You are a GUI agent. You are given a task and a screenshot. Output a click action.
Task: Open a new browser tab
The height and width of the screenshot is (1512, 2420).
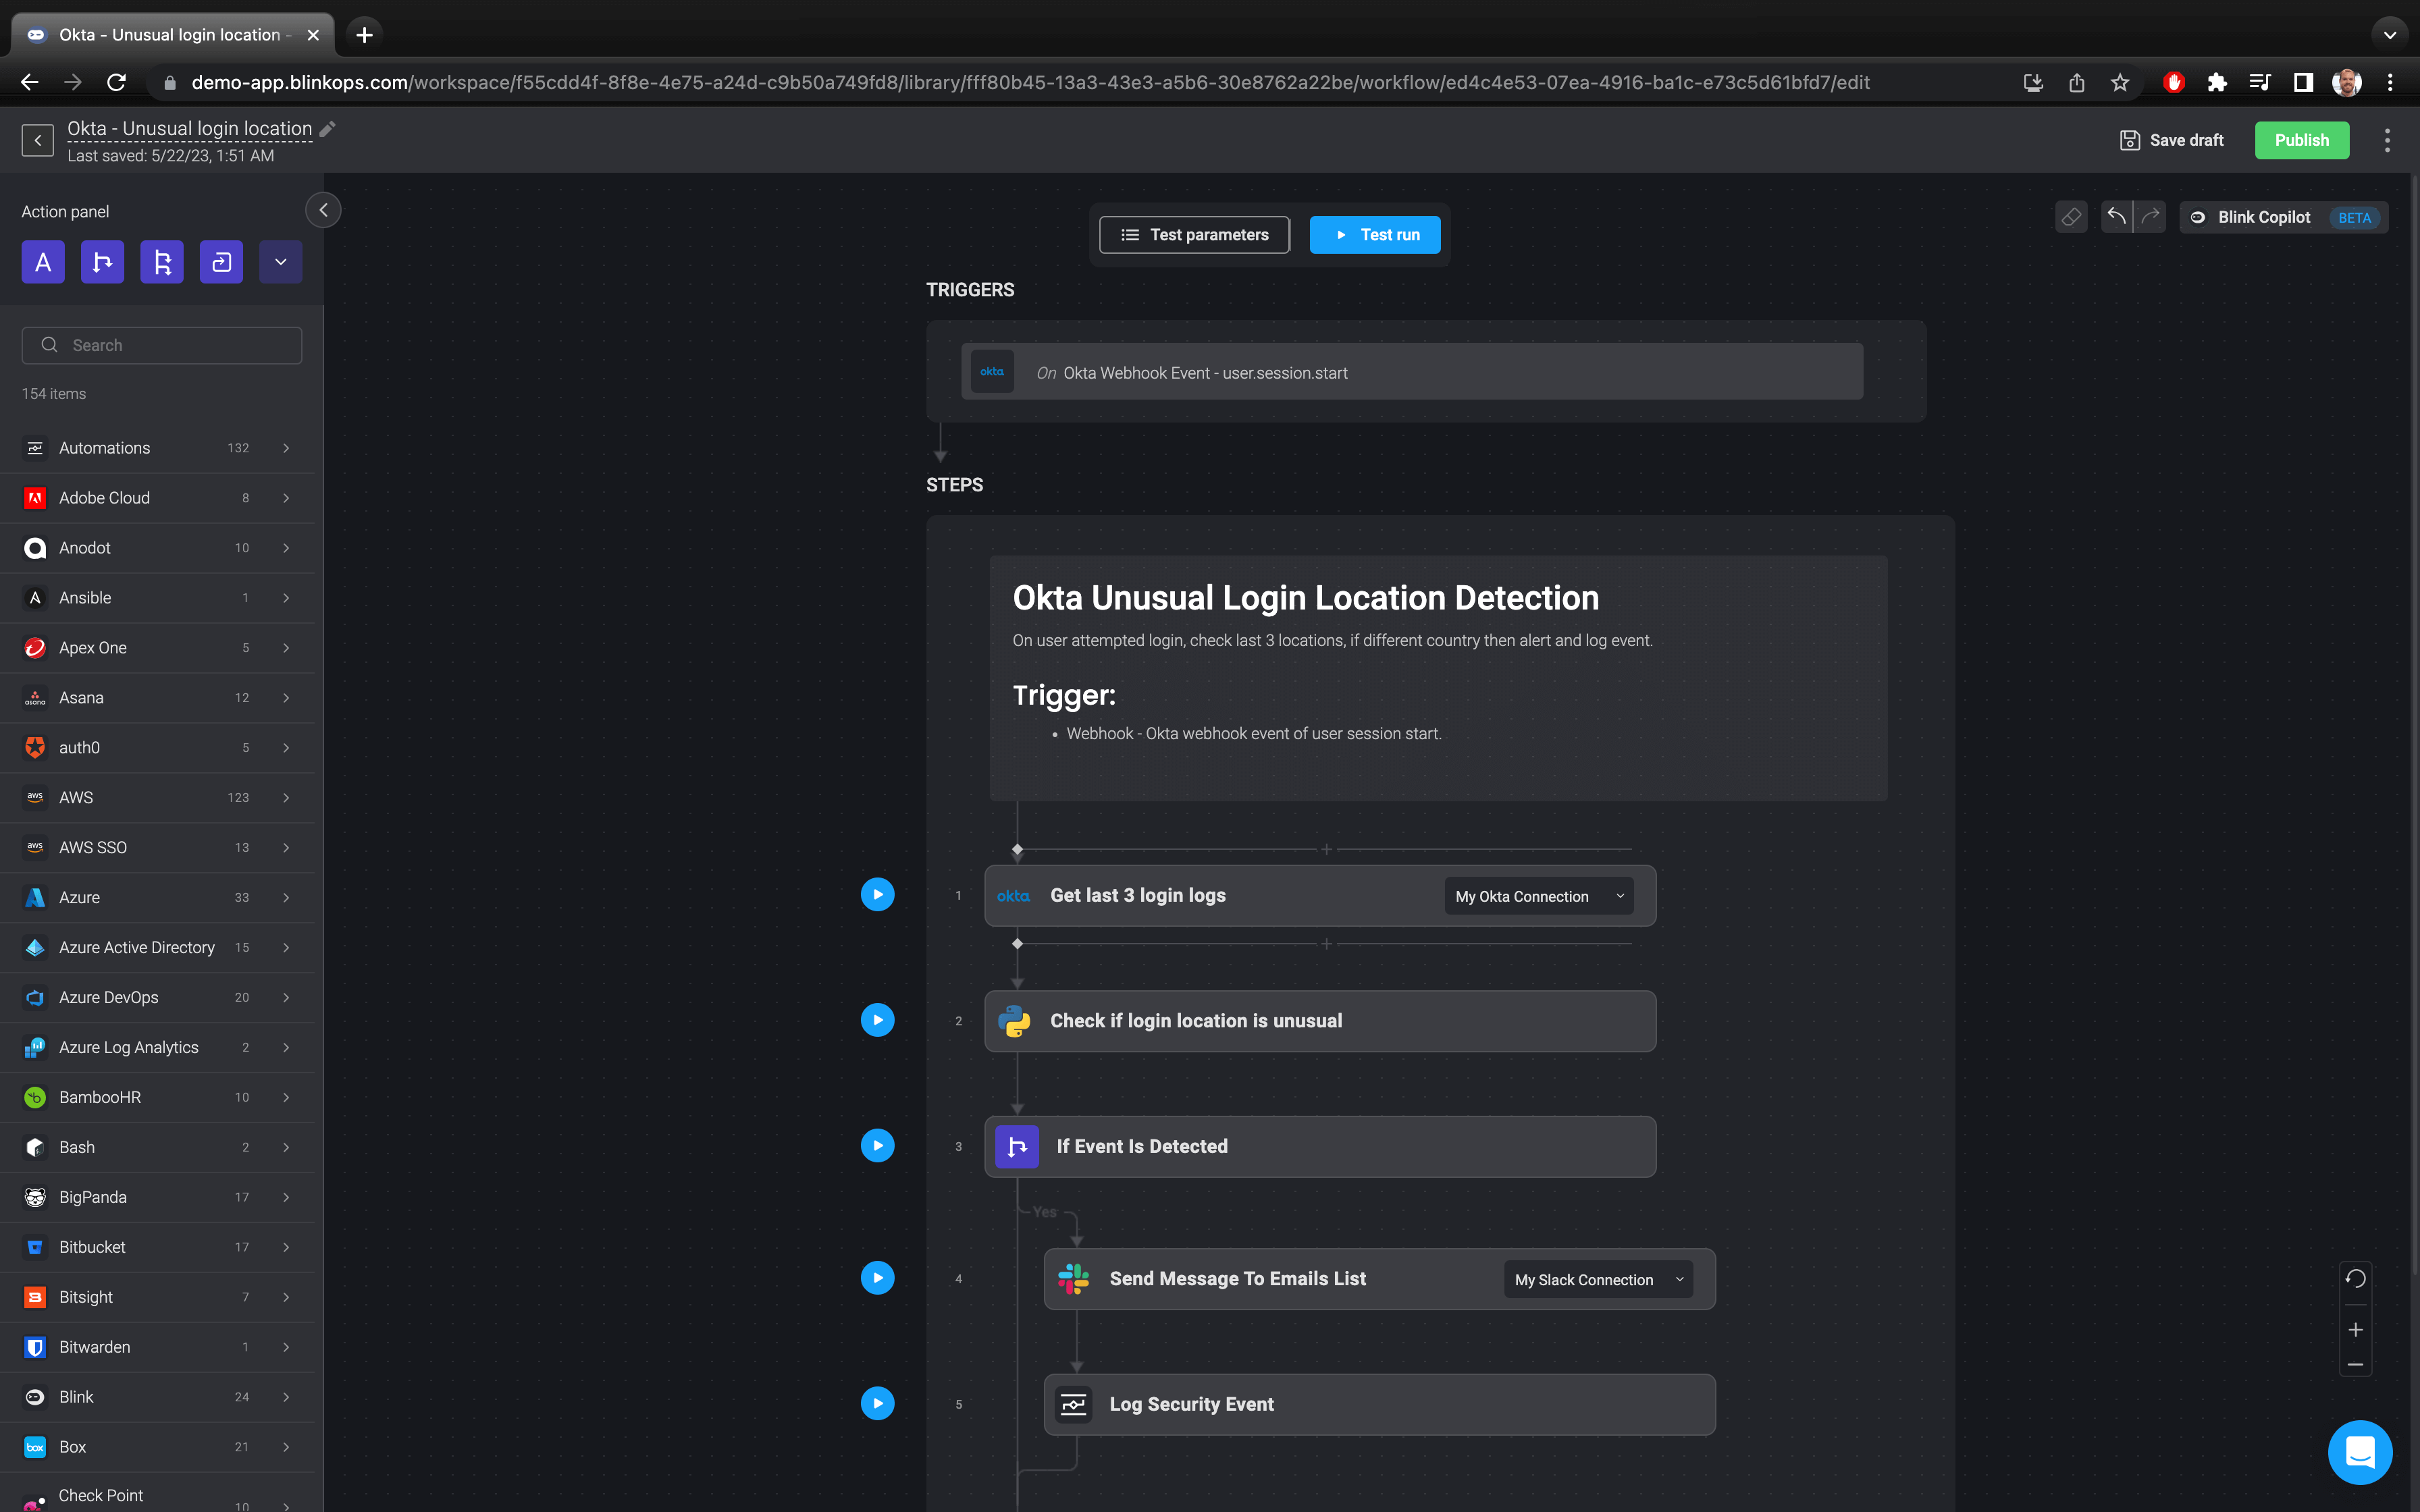coord(365,35)
